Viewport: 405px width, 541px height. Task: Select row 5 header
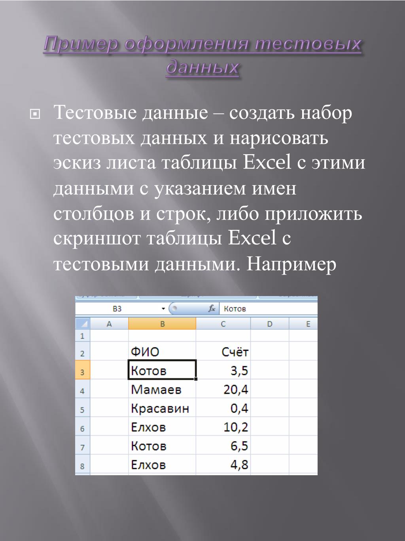(83, 407)
